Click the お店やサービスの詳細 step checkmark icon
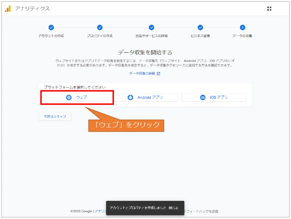This screenshot has width=291, height=219. point(151,27)
